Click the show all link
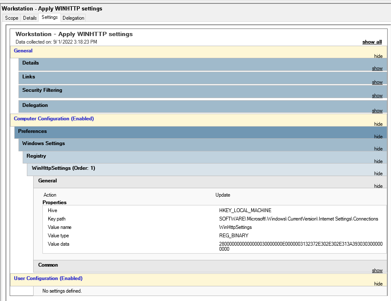 (x=372, y=42)
